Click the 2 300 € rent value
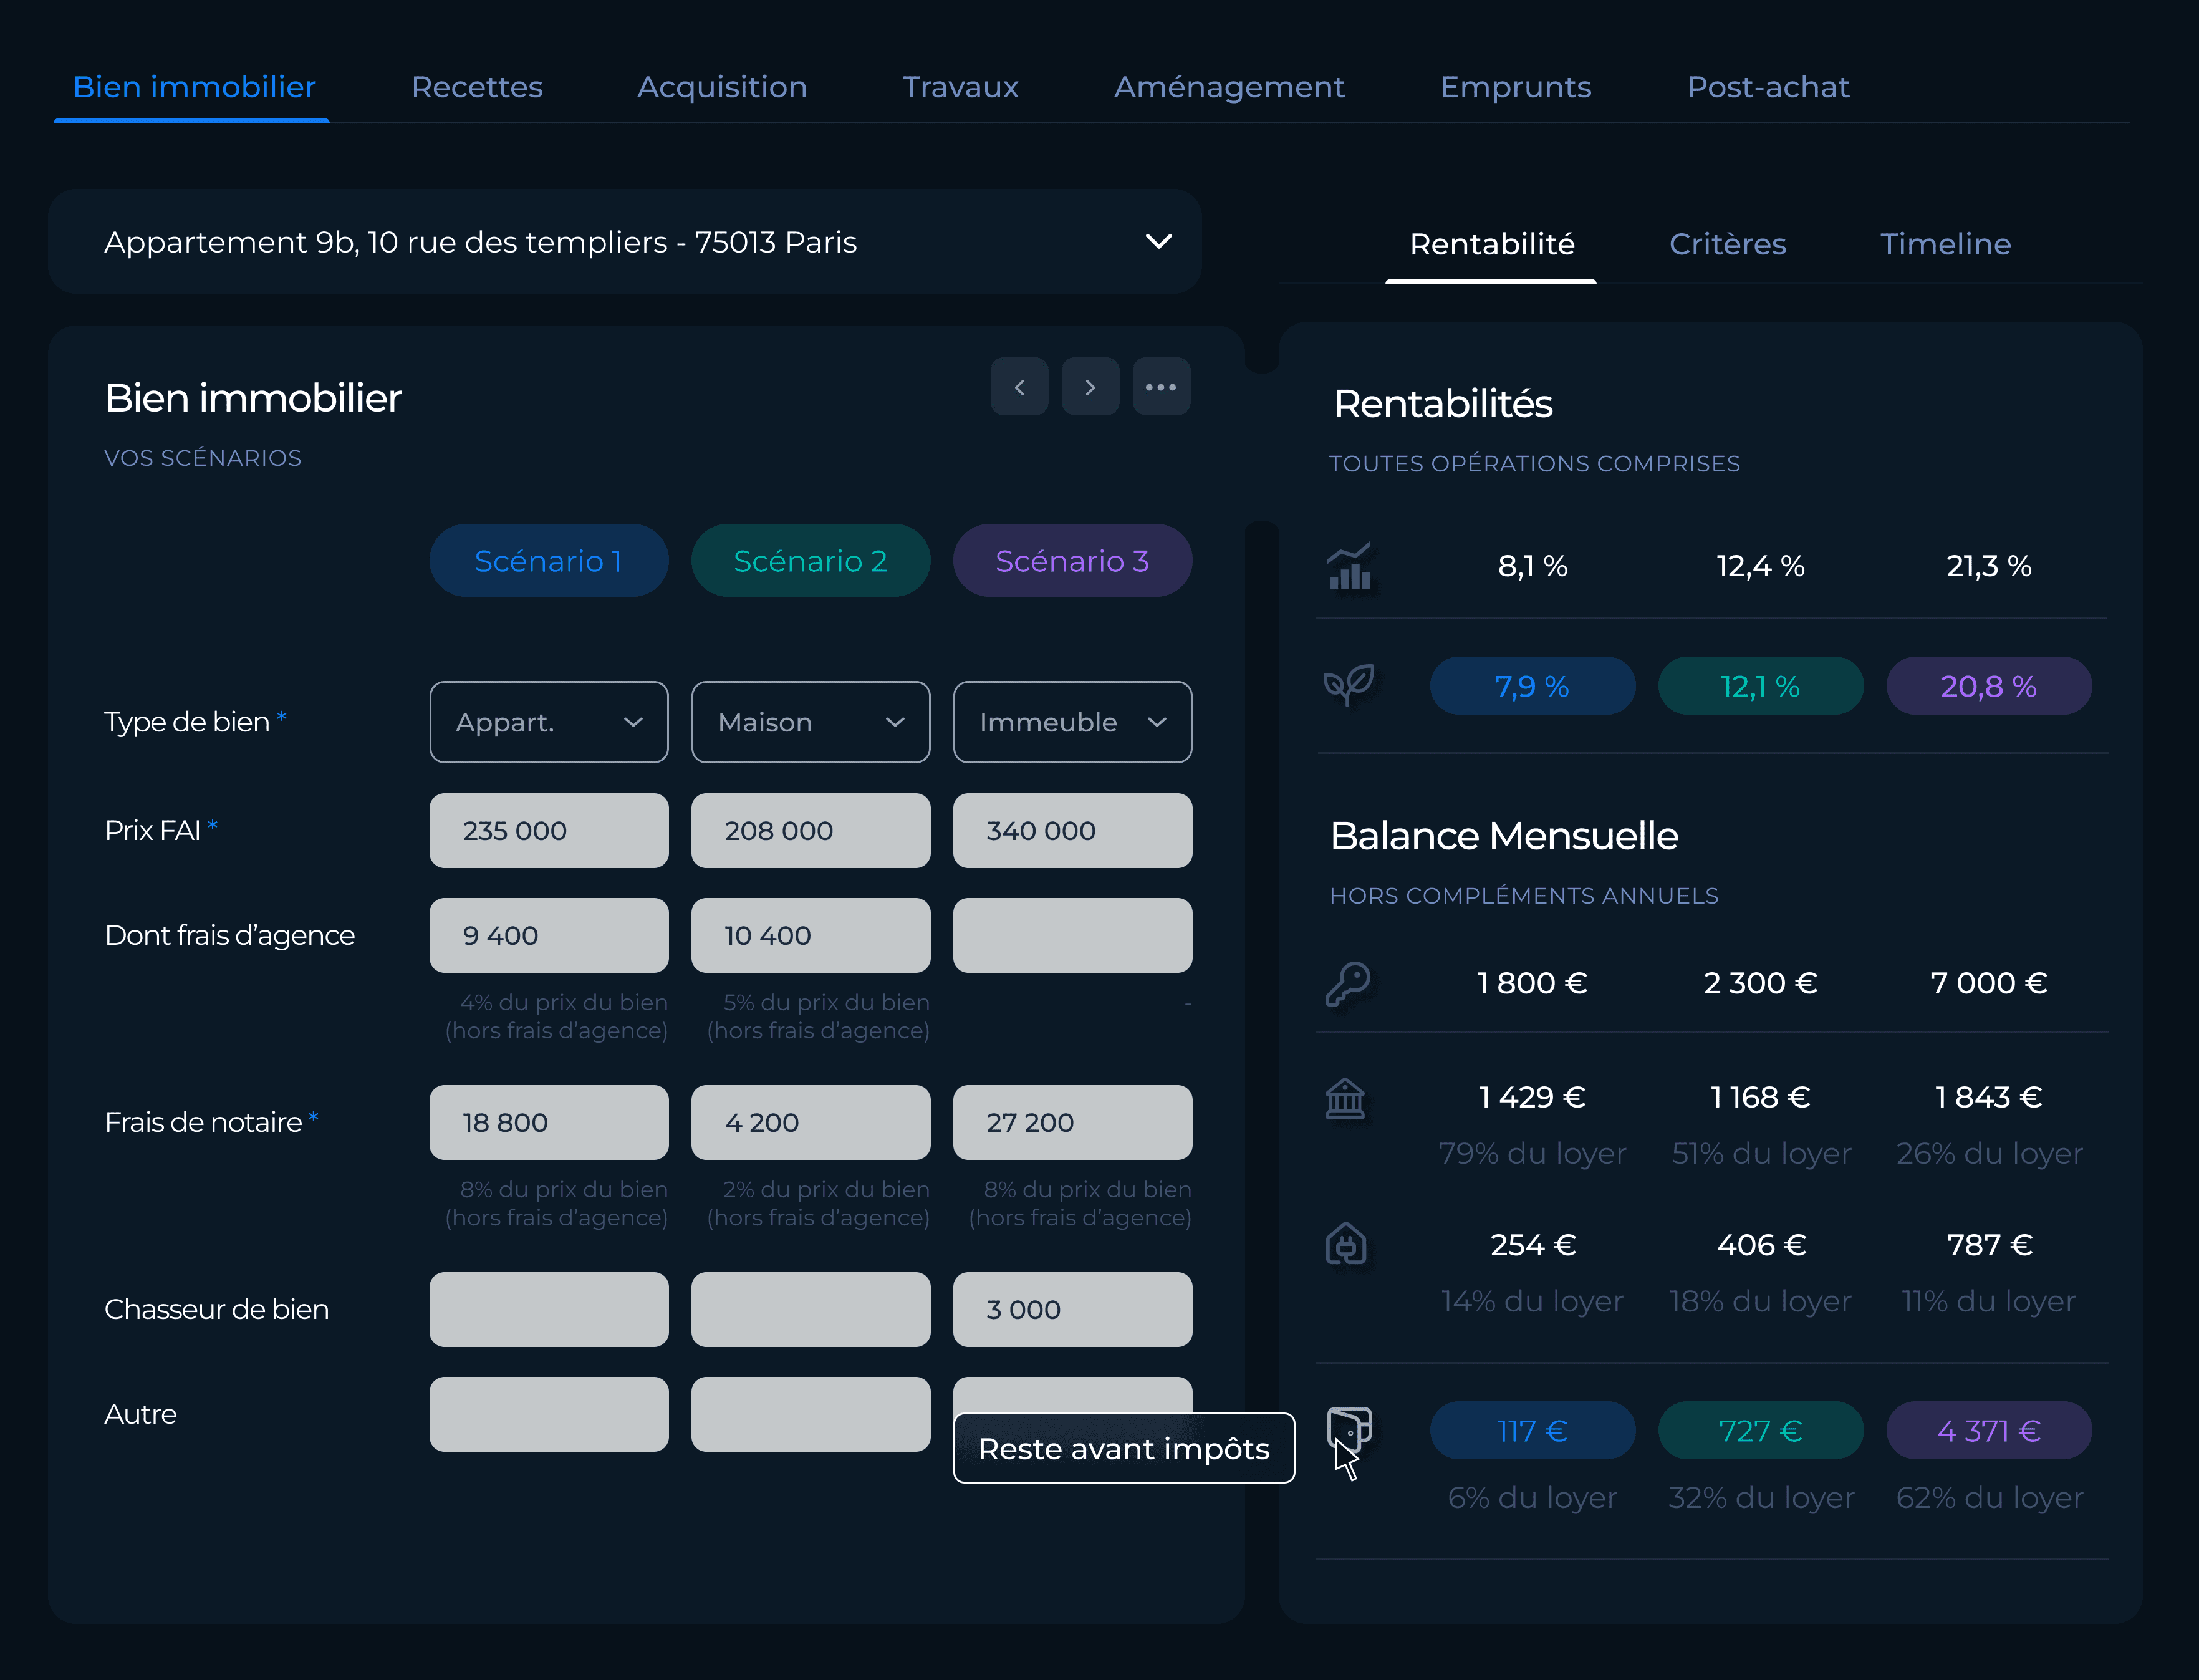Image resolution: width=2199 pixels, height=1680 pixels. [1760, 984]
